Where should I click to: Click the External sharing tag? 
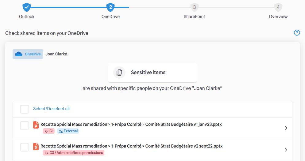pyautogui.click(x=68, y=131)
